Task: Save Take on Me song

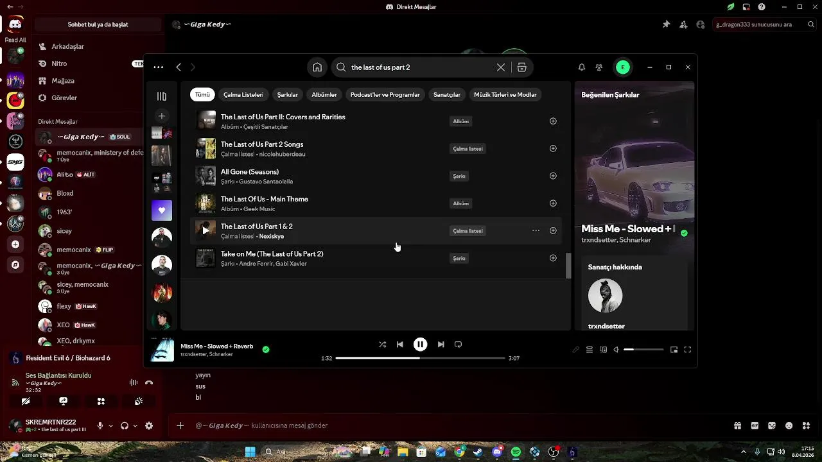Action: pyautogui.click(x=553, y=258)
